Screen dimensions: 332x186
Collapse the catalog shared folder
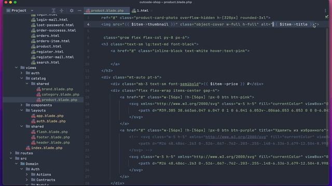tap(27, 84)
